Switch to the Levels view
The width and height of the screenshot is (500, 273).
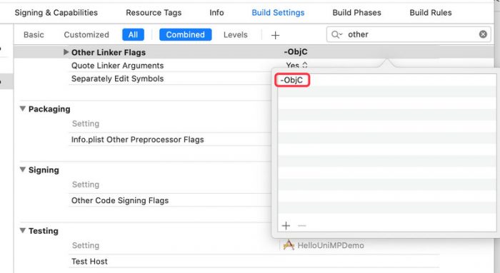235,35
